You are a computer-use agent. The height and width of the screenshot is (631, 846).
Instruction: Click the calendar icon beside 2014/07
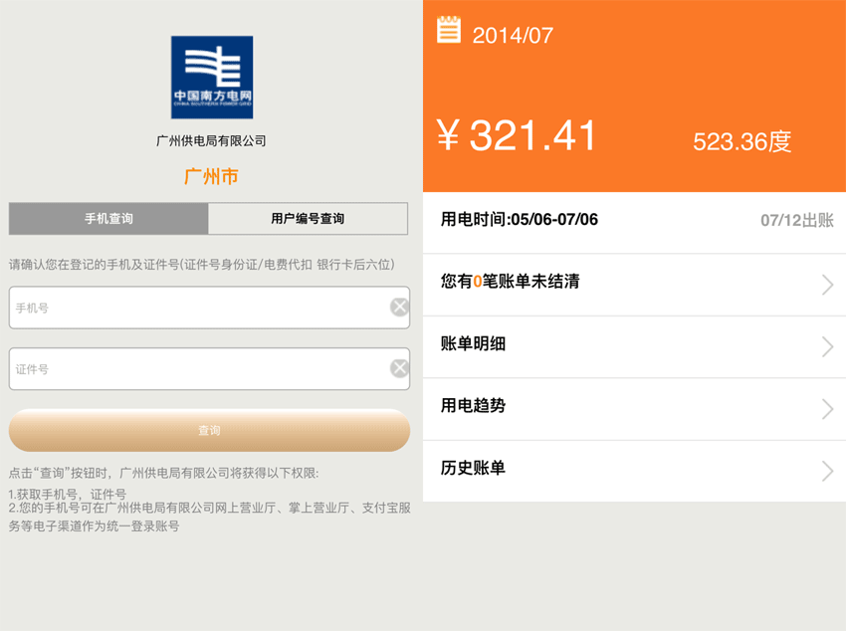tap(449, 30)
